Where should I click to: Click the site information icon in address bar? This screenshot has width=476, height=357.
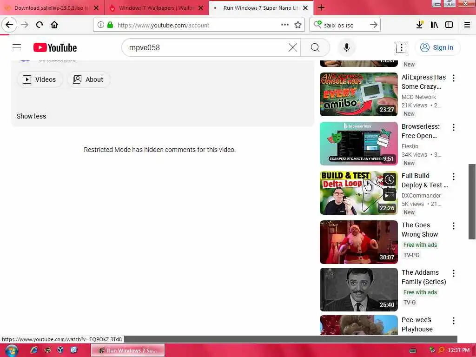101,25
